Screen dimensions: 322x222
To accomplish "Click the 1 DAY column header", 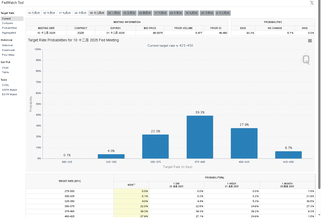I will click(x=176, y=185).
